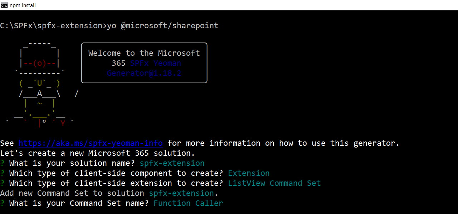Click the command prompt icon in title bar
458x214 pixels.
click(4, 5)
